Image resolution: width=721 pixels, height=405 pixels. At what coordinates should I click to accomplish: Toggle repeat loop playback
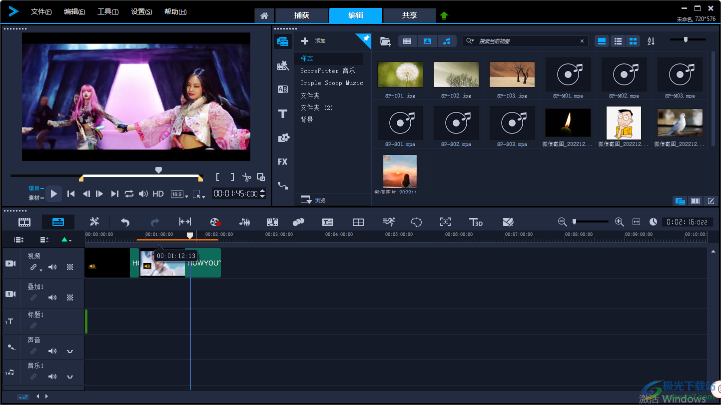coord(129,193)
